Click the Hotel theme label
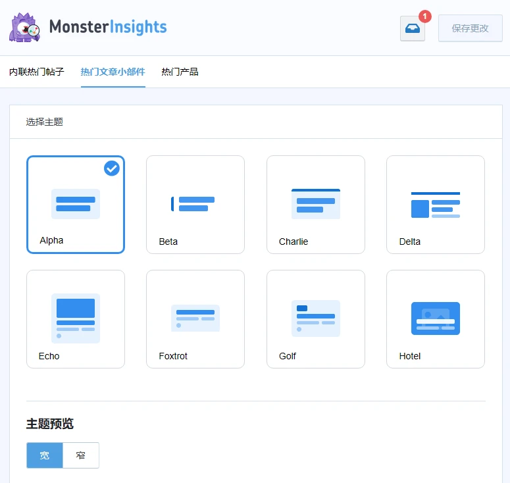Viewport: 510px width, 483px height. click(x=410, y=356)
